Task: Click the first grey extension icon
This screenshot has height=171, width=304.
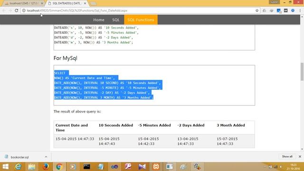Action: click(264, 10)
